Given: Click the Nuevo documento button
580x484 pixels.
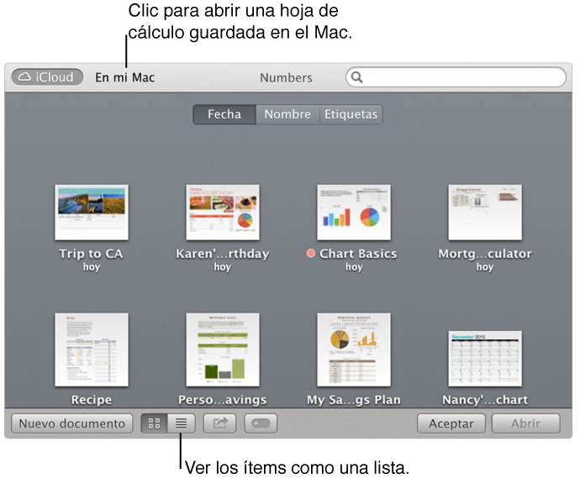Looking at the screenshot, I should 72,423.
